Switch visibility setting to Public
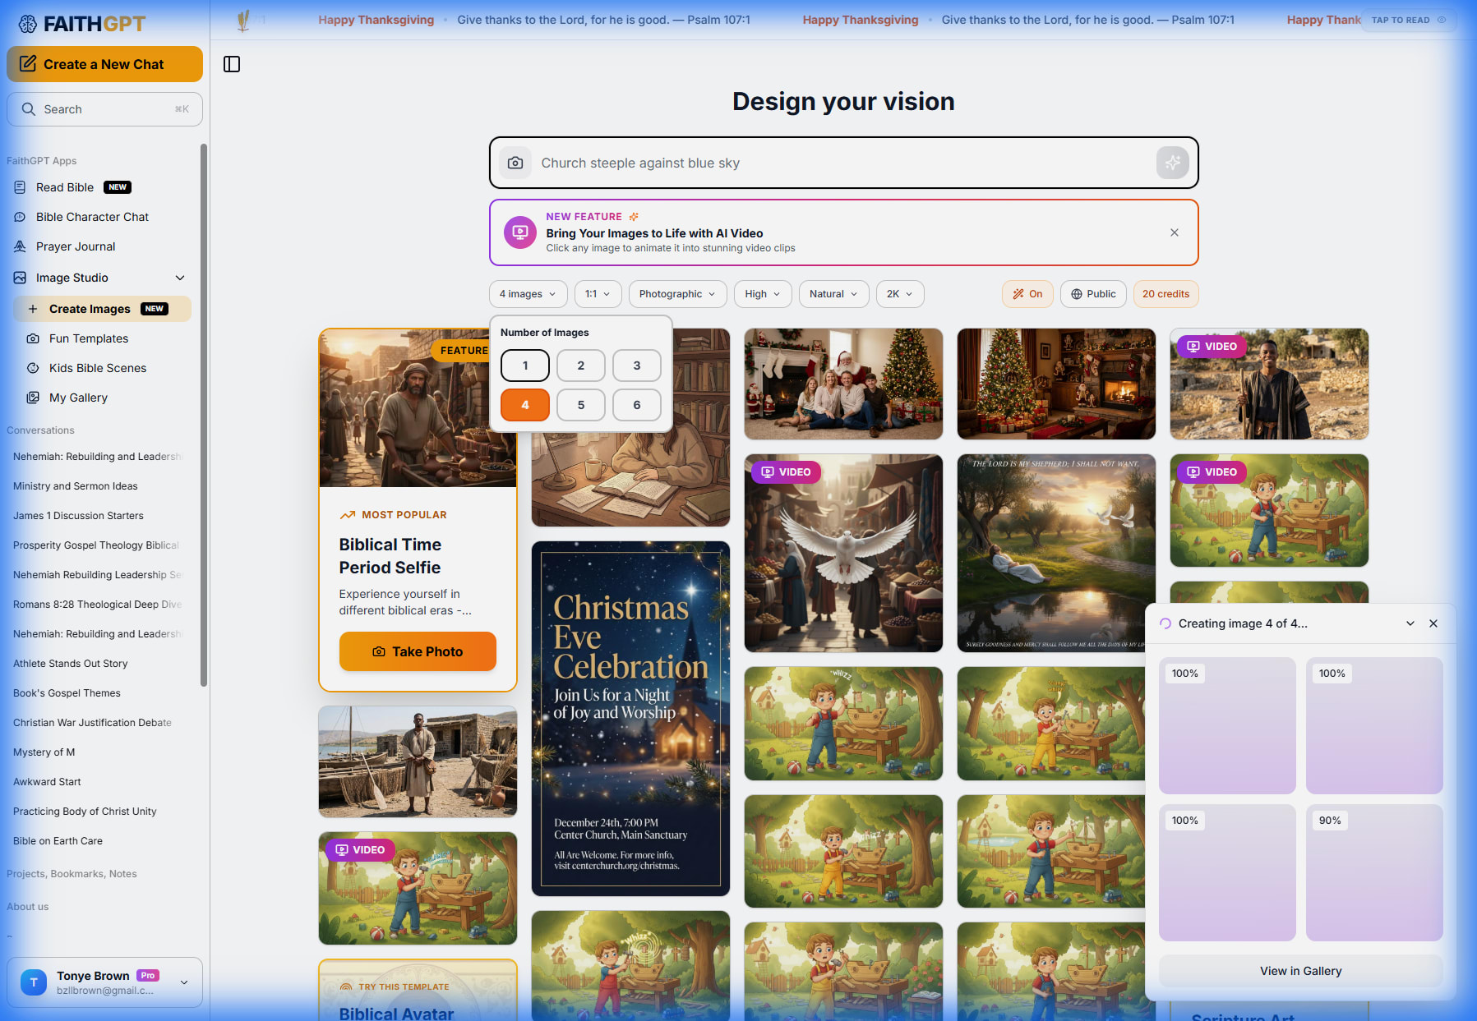1477x1021 pixels. [x=1092, y=293]
